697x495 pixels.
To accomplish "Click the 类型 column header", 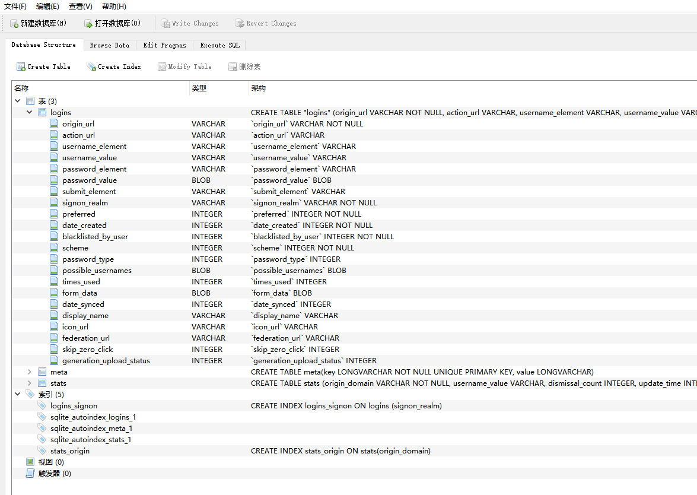I will coord(199,88).
